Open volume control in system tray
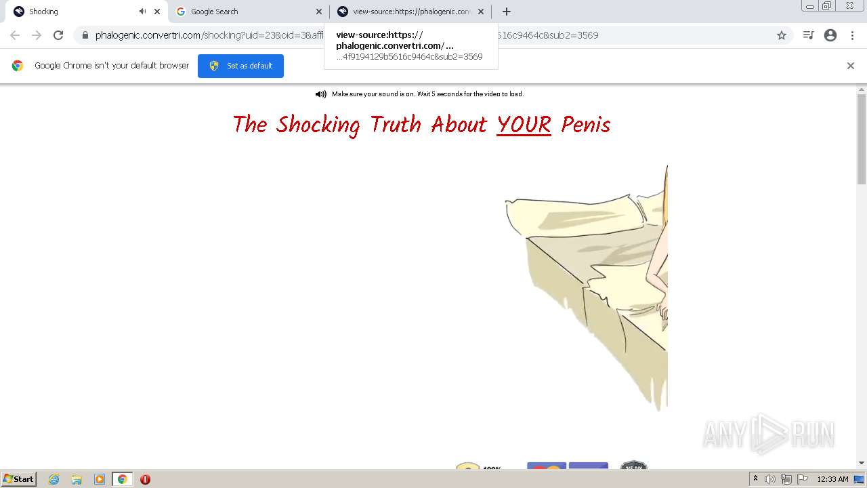Image resolution: width=867 pixels, height=488 pixels. [x=770, y=479]
